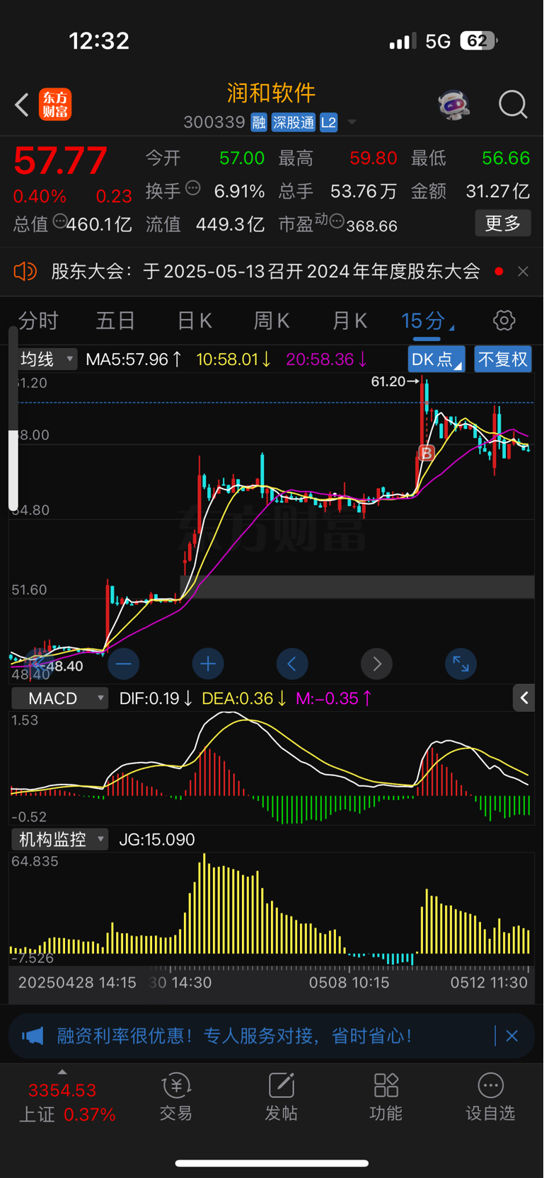Viewport: 544px width, 1178px height.
Task: Zoom in the chart with plus button
Action: [x=208, y=664]
